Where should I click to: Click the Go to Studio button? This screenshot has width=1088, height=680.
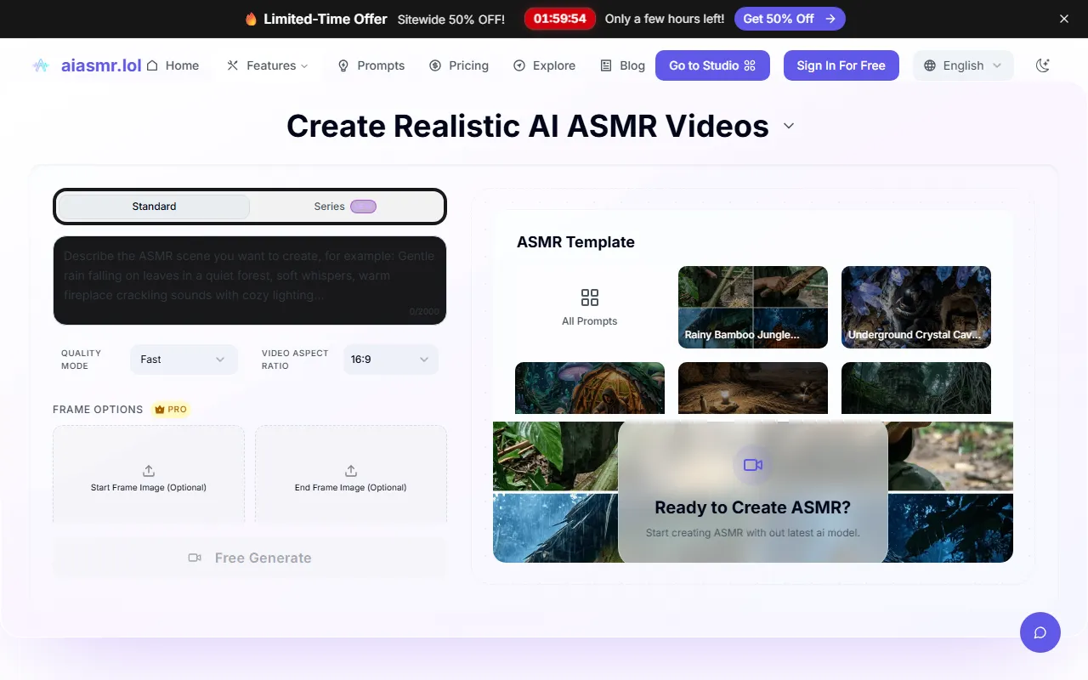click(x=711, y=65)
